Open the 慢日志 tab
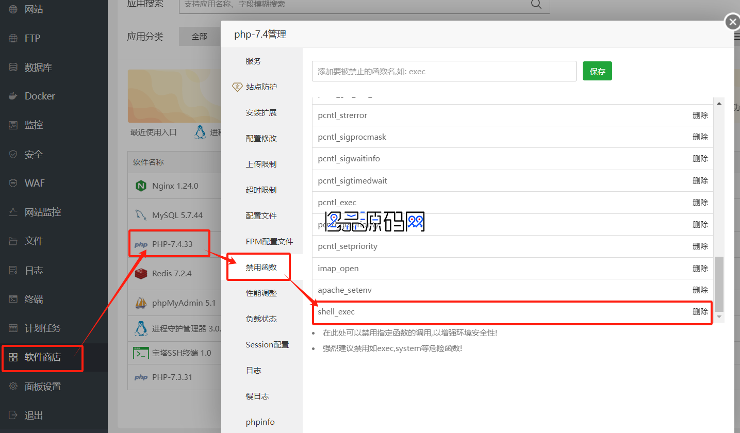This screenshot has height=433, width=740. 257,396
